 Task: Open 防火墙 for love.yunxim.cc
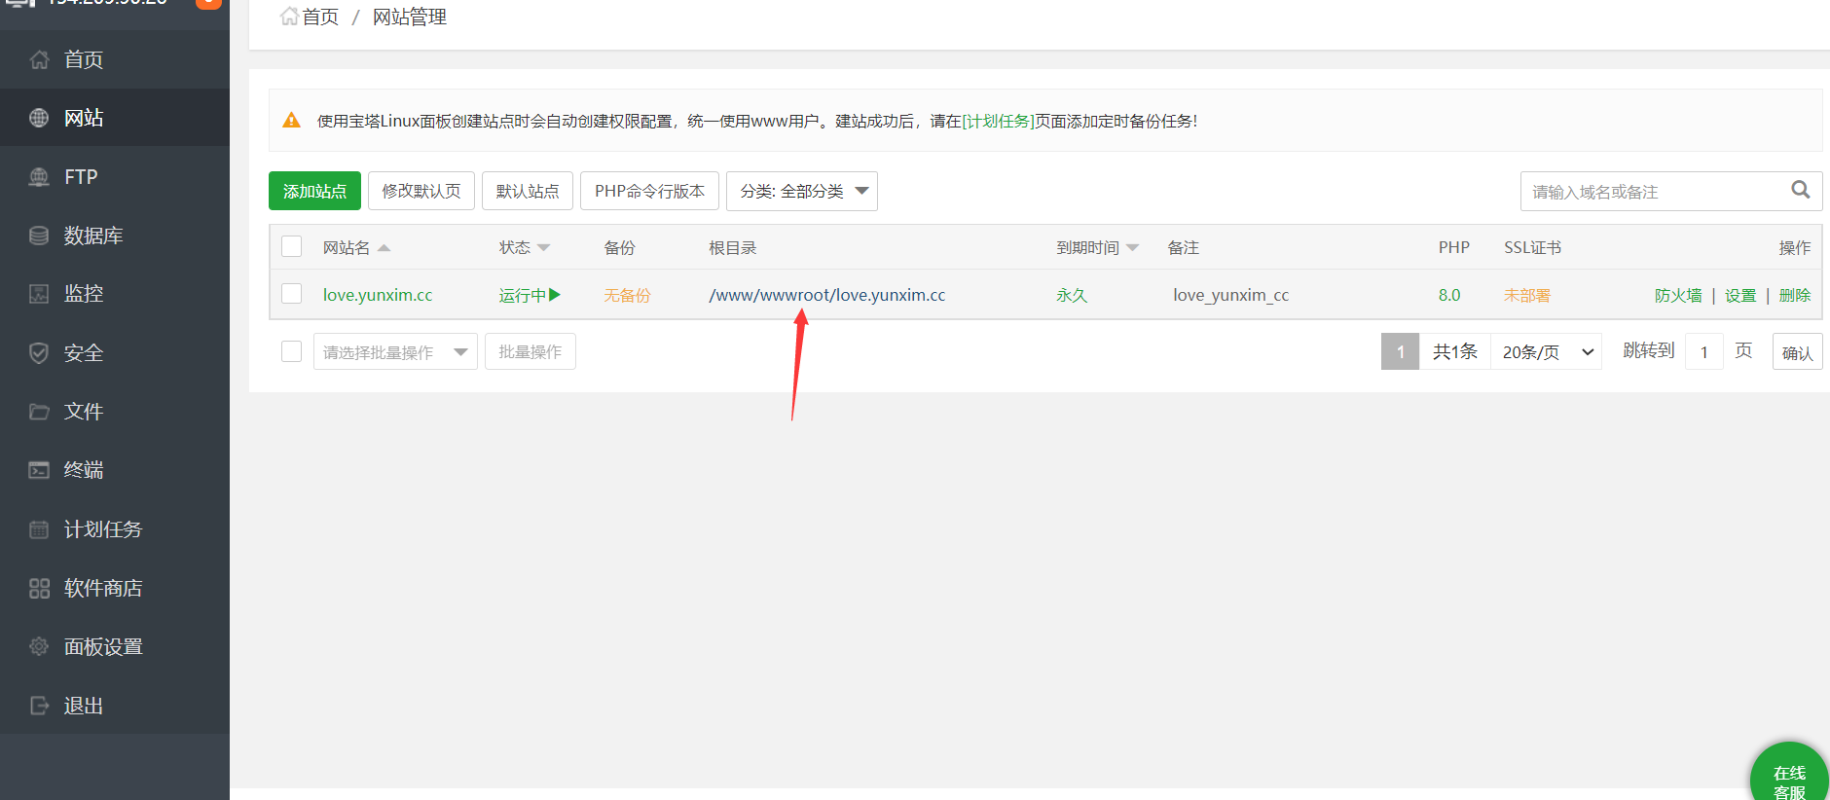point(1678,295)
